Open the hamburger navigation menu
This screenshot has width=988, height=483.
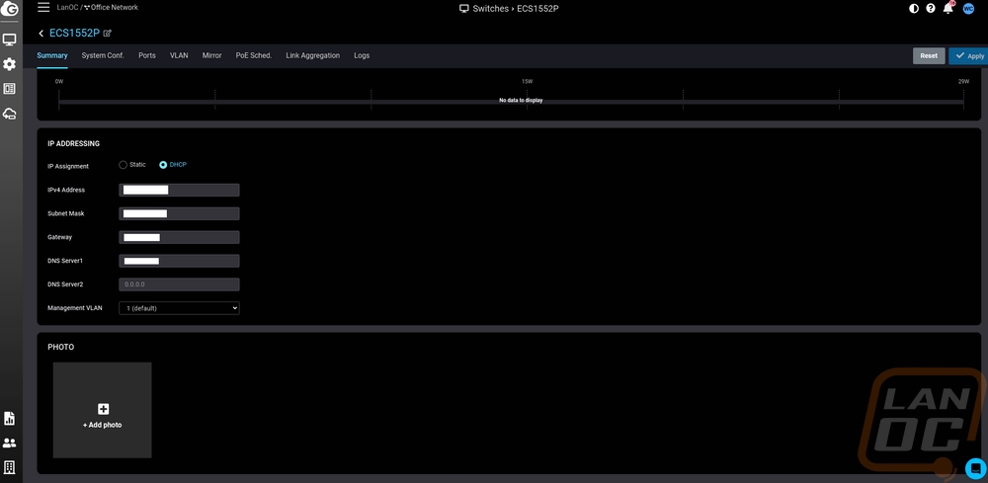coord(43,8)
